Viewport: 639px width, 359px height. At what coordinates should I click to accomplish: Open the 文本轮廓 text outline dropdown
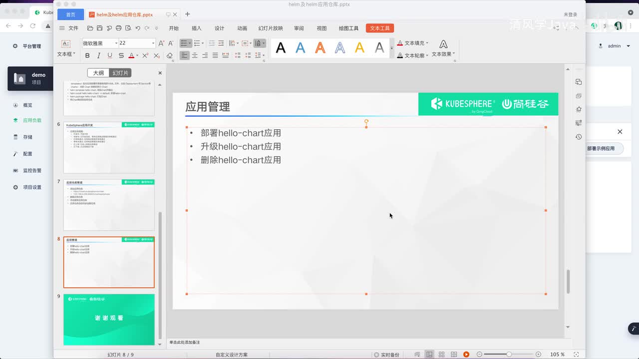pyautogui.click(x=413, y=55)
